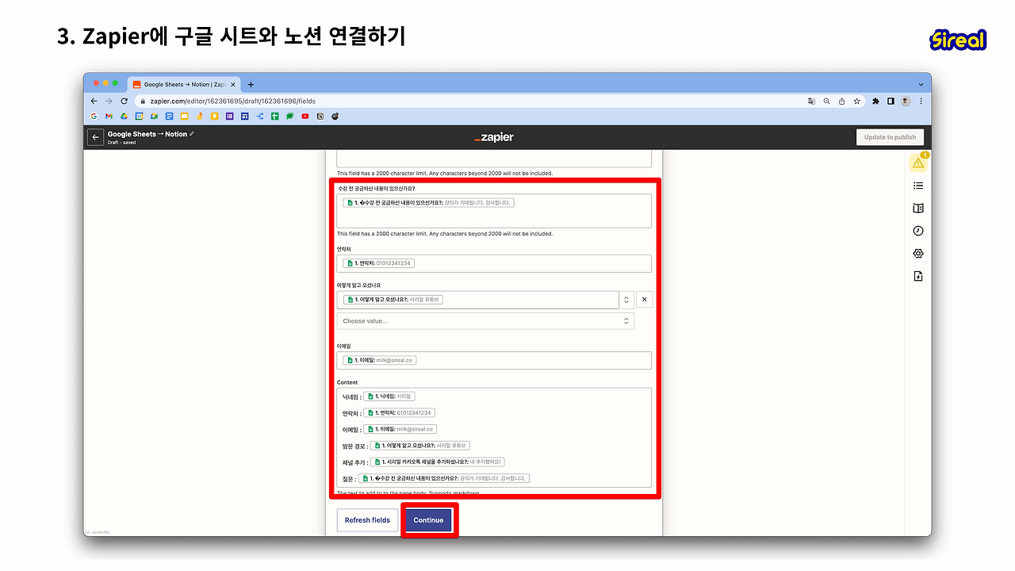1015x571 pixels.
Task: Click the zoom magnifier icon in address bar
Action: click(826, 101)
